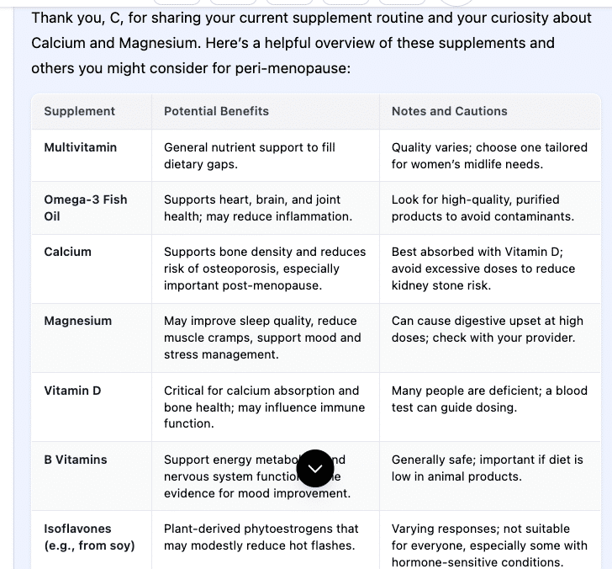The height and width of the screenshot is (569, 612).
Task: Click the scroll-to-bottom chevron button
Action: pyautogui.click(x=315, y=469)
